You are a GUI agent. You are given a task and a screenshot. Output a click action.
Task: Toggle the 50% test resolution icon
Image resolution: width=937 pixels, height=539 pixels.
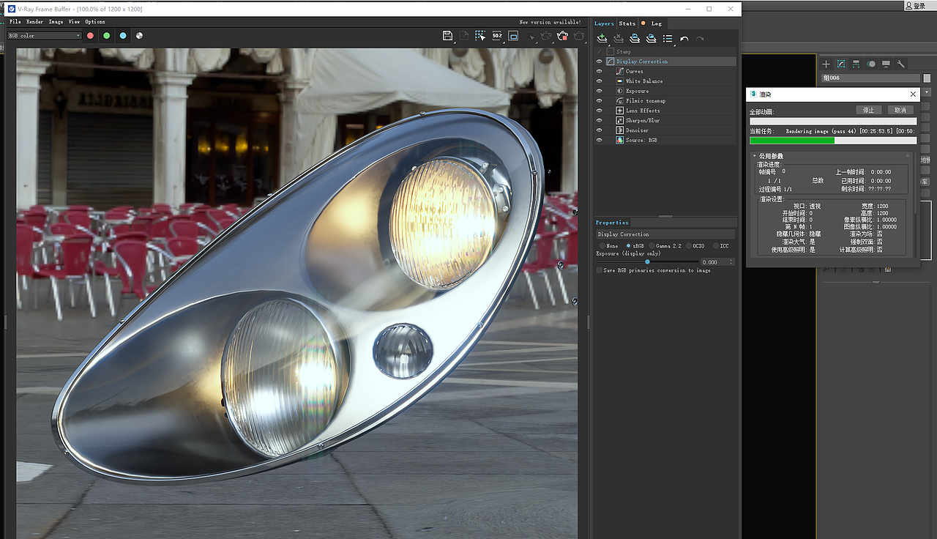(497, 35)
